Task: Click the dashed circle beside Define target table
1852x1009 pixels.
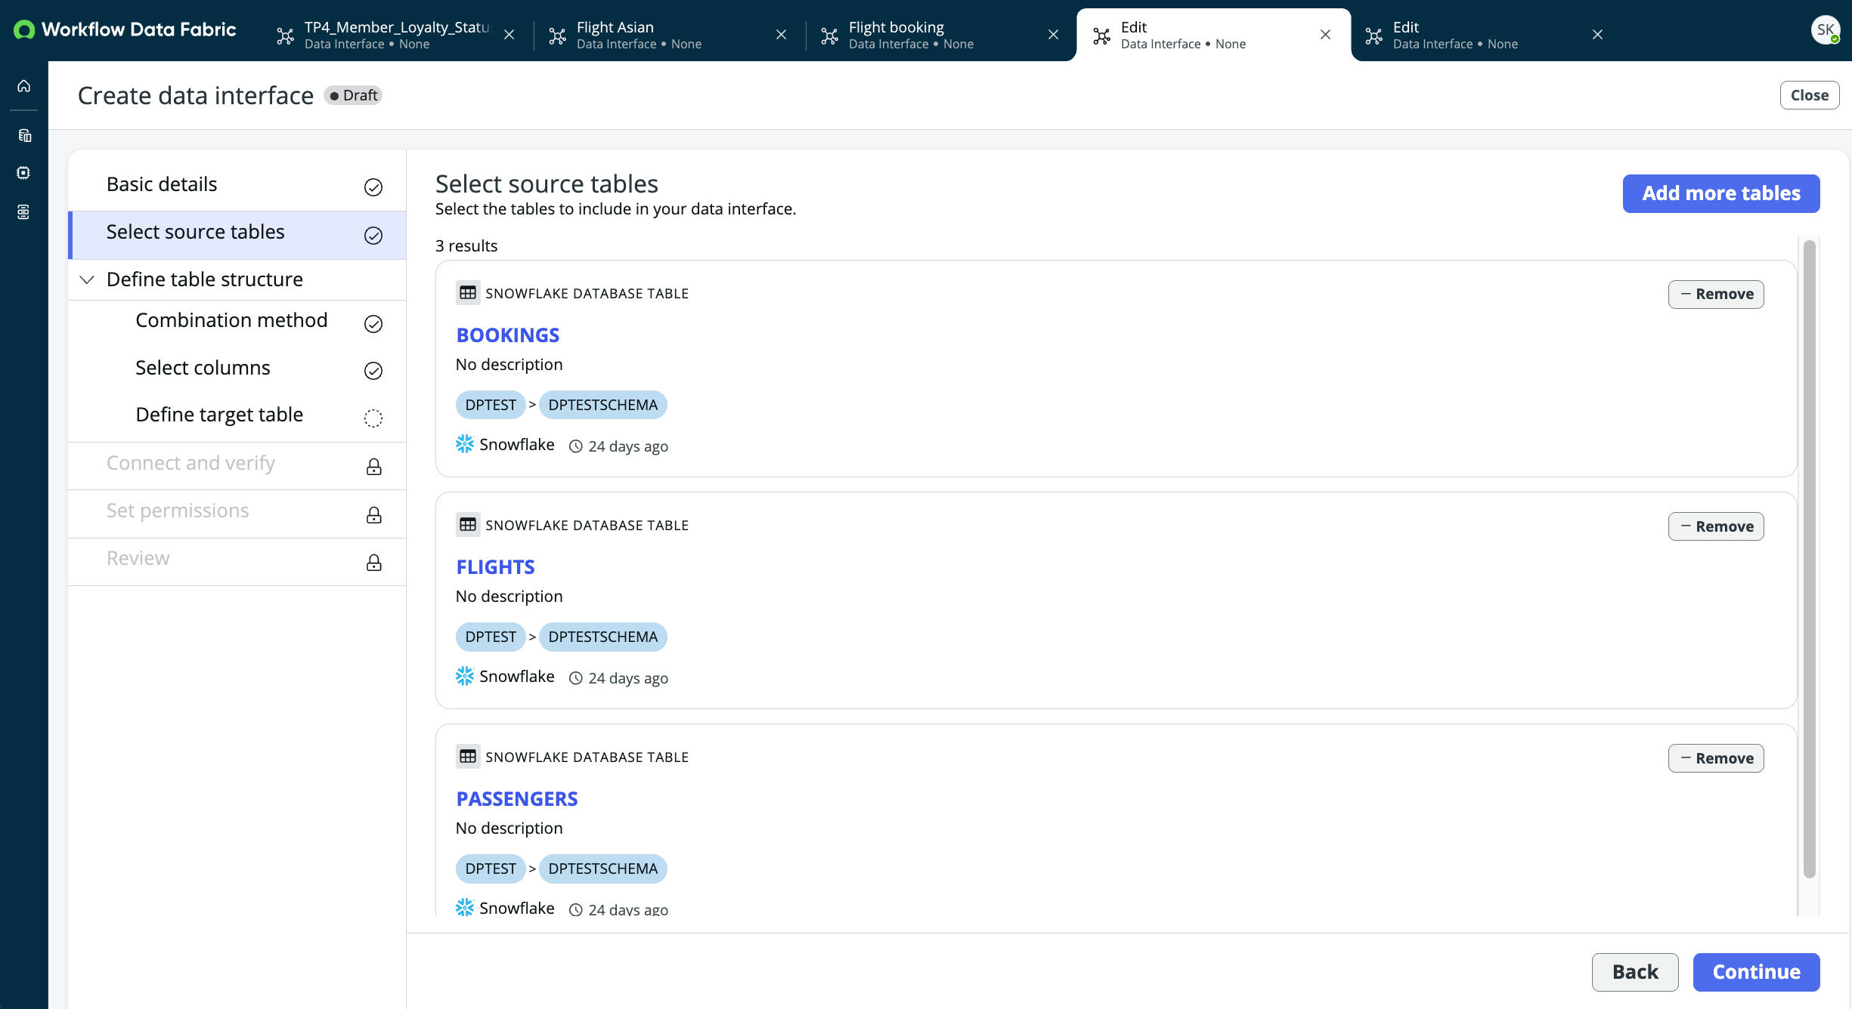Action: coord(373,418)
